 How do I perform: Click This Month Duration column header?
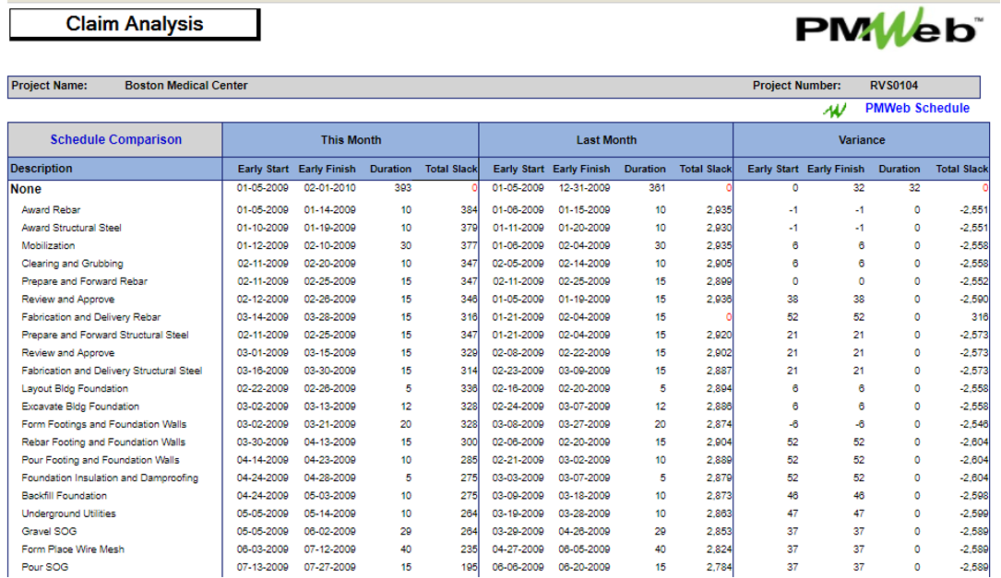pyautogui.click(x=390, y=169)
